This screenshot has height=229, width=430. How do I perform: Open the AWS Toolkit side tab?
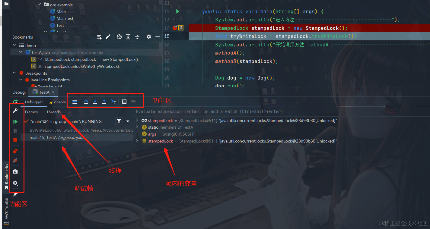pos(6,211)
